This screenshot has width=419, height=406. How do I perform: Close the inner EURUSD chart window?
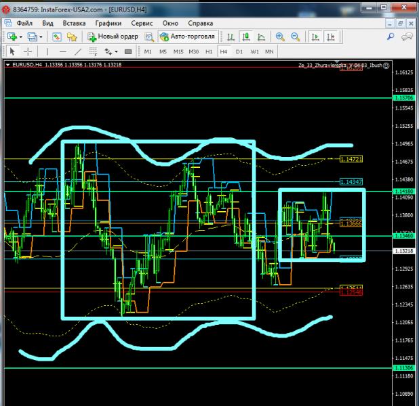coord(411,24)
